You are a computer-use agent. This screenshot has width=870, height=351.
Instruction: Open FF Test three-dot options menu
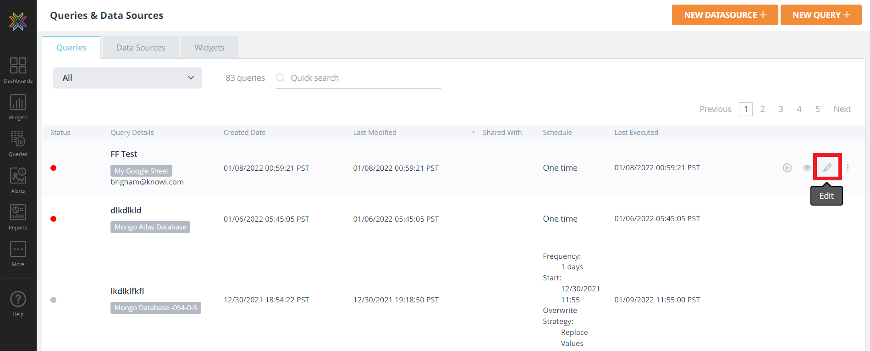pos(848,168)
